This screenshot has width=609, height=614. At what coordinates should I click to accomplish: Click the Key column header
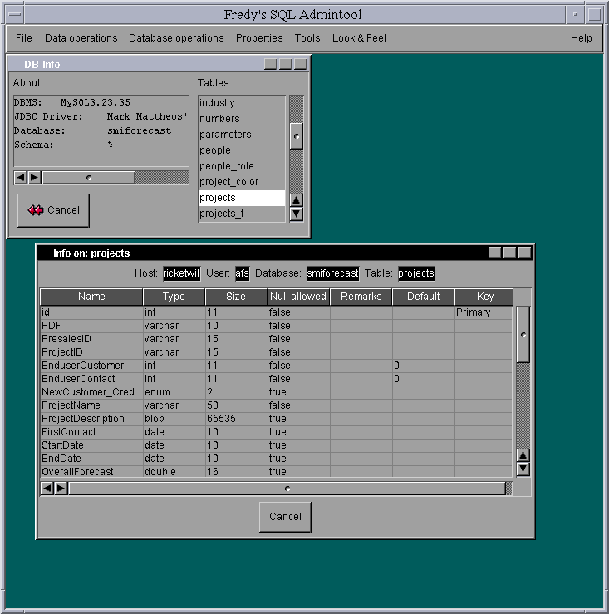(x=485, y=297)
